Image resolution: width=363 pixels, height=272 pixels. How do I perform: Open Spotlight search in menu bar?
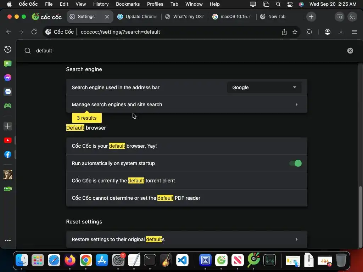tap(278, 4)
